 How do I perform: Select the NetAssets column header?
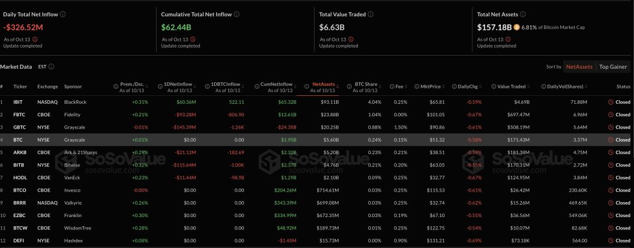coord(323,85)
